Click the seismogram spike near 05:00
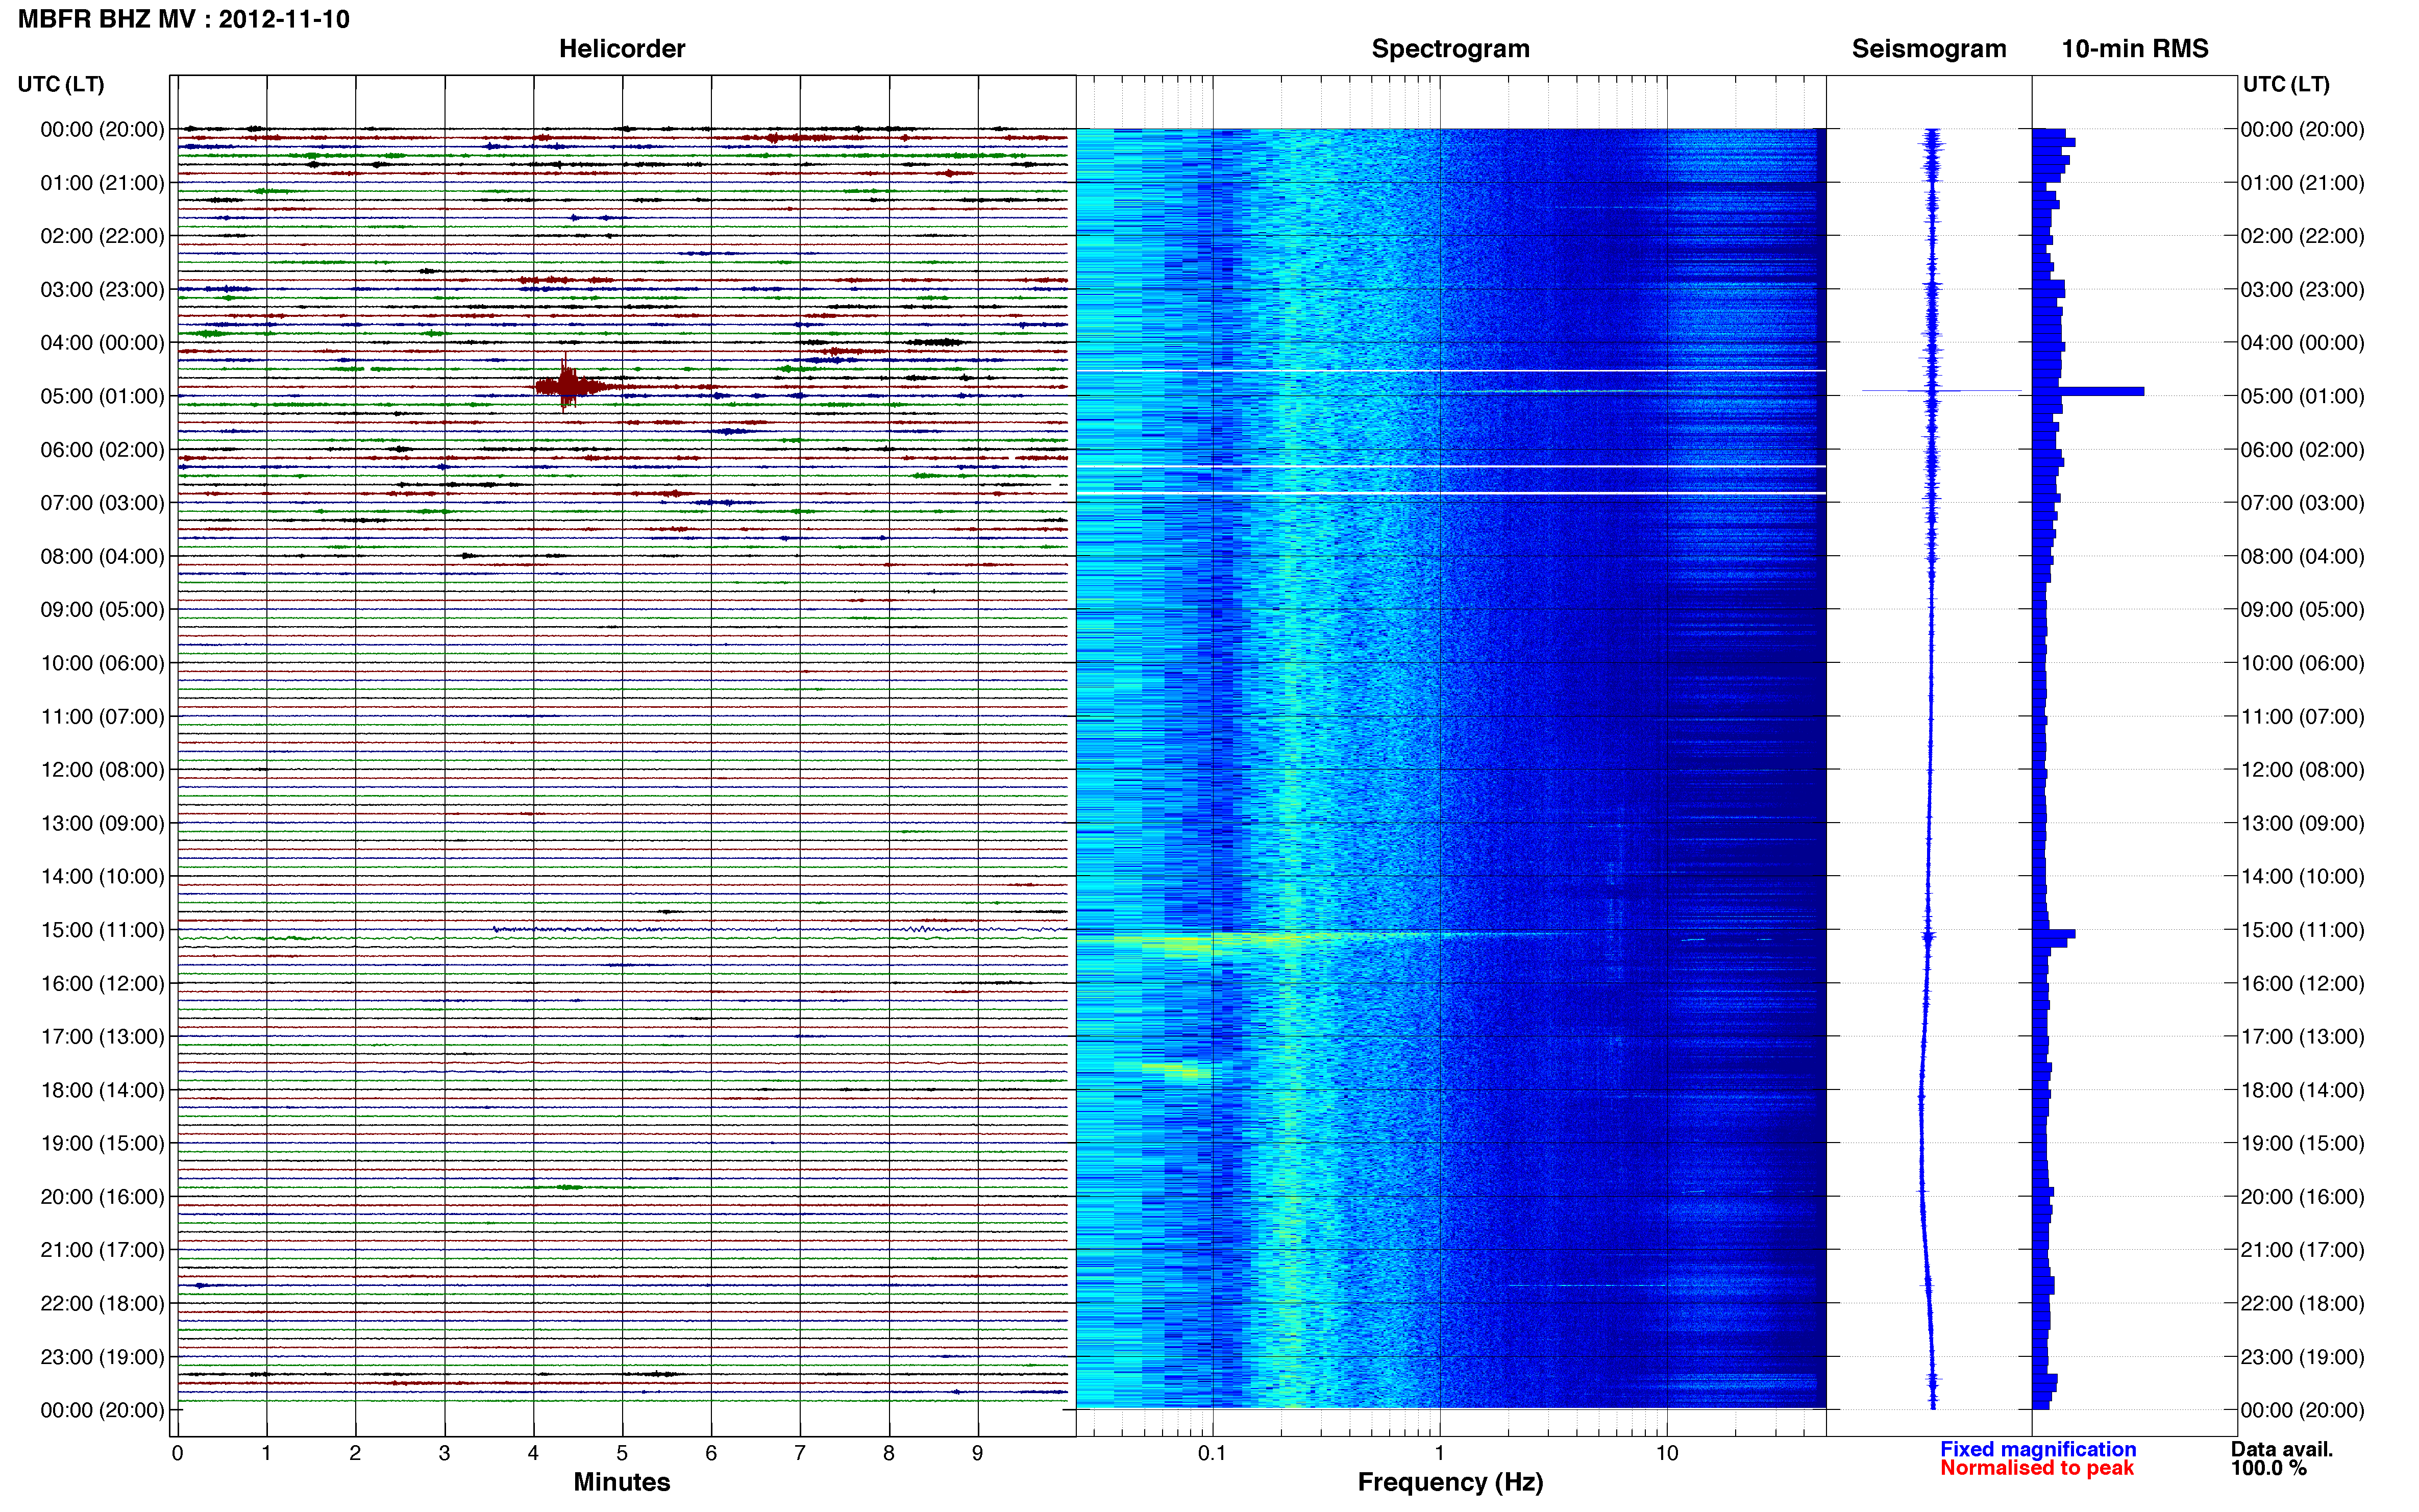Screen dimensions: 2419x1512 (x=1941, y=391)
